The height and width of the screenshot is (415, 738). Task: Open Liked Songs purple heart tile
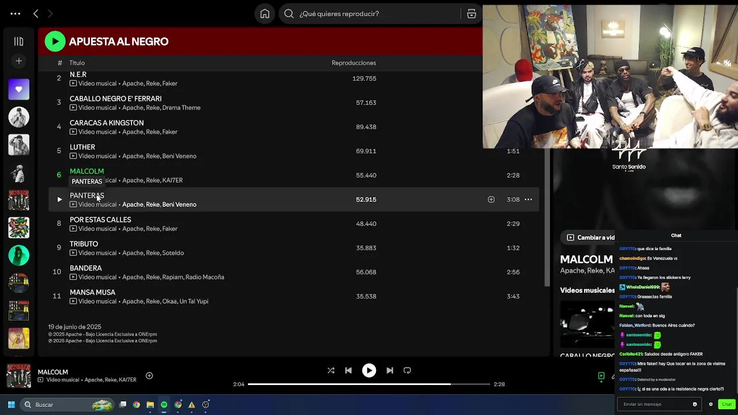[x=18, y=89]
